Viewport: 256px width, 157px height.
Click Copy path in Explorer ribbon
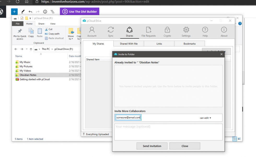[52, 34]
